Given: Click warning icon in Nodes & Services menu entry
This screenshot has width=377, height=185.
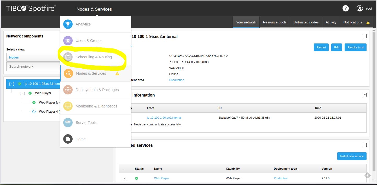Looking at the screenshot, I should tap(117, 73).
